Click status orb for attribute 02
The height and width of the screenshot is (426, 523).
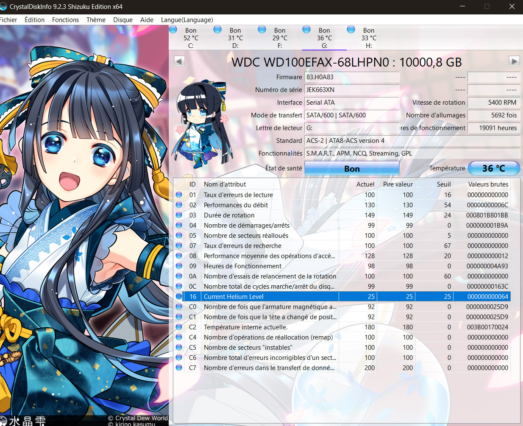pyautogui.click(x=179, y=205)
